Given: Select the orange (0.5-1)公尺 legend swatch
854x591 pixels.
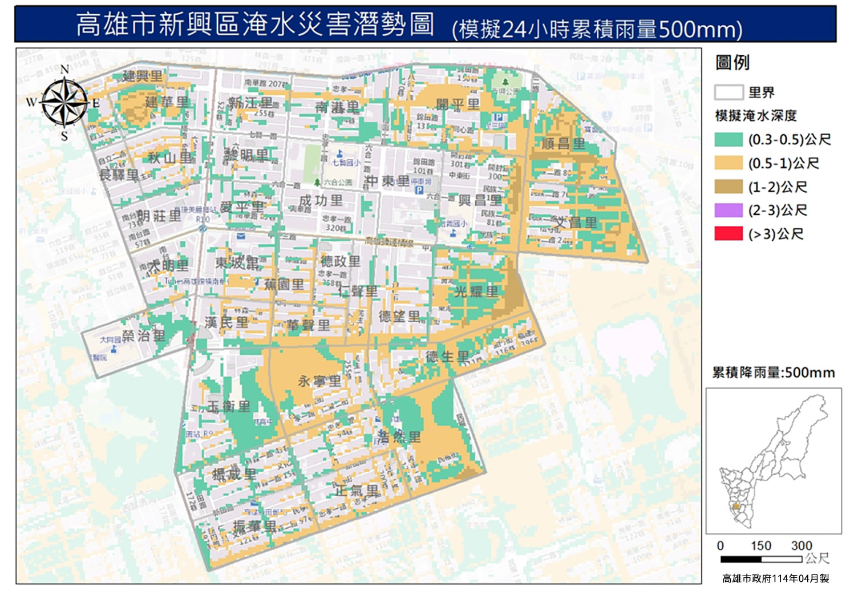Looking at the screenshot, I should pos(728,164).
